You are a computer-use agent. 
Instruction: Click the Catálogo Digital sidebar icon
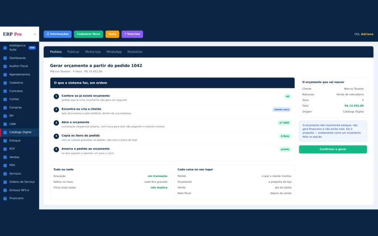click(5, 132)
